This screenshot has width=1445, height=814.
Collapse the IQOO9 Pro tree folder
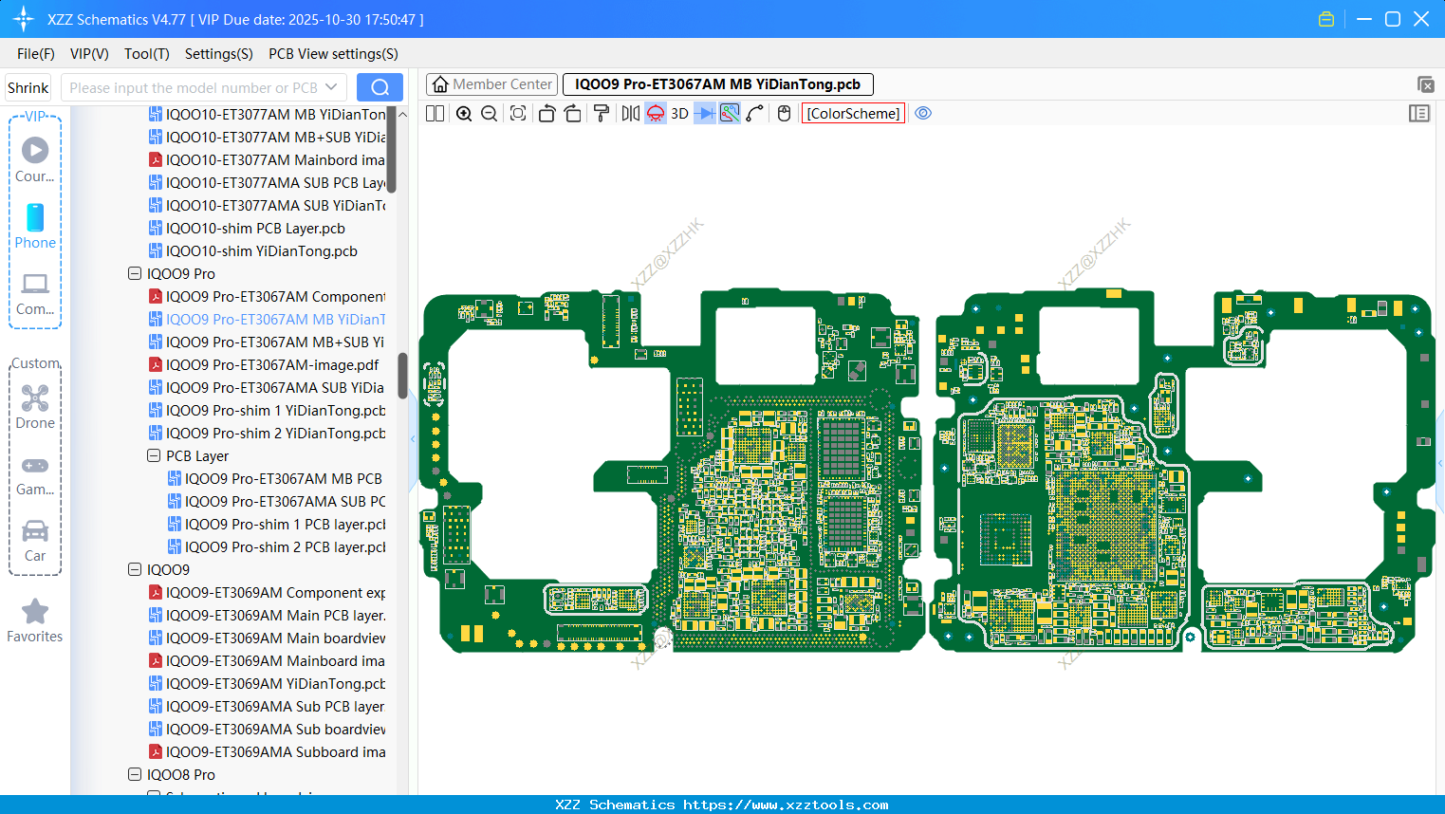135,274
